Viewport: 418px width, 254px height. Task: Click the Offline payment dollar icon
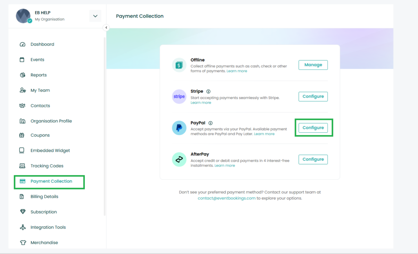[x=179, y=65]
